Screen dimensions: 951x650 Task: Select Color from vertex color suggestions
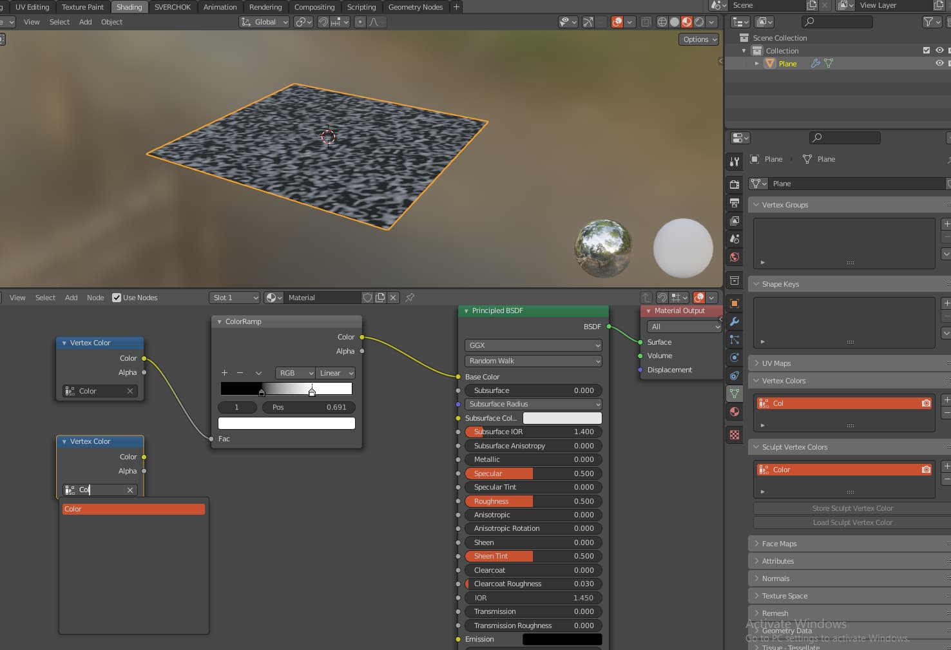[133, 509]
